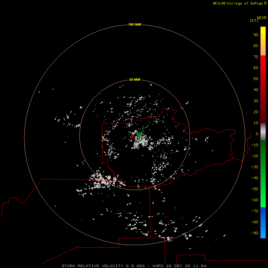Select the 50 NMI range ring label
The width and height of the screenshot is (268, 268).
coord(135,80)
